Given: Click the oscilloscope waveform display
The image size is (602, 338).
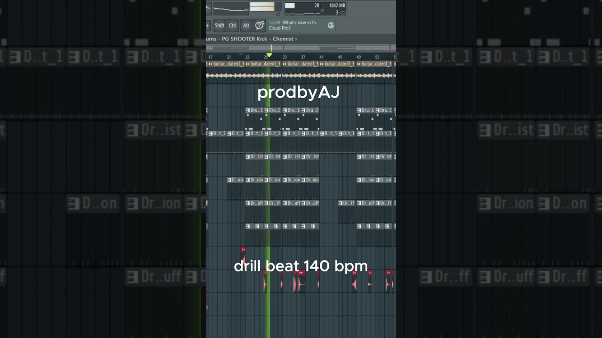Looking at the screenshot, I should pyautogui.click(x=231, y=8).
